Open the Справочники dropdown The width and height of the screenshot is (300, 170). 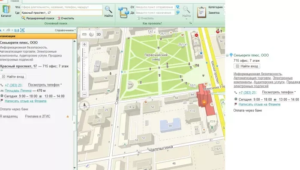[65, 30]
